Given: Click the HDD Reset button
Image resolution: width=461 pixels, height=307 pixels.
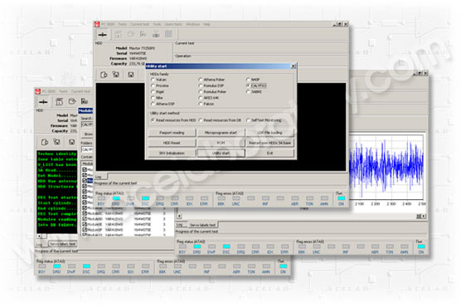Looking at the screenshot, I should (x=172, y=143).
